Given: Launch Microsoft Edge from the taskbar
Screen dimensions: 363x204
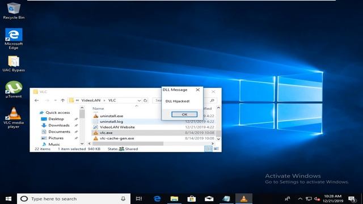Looking at the screenshot, I should (157, 199).
